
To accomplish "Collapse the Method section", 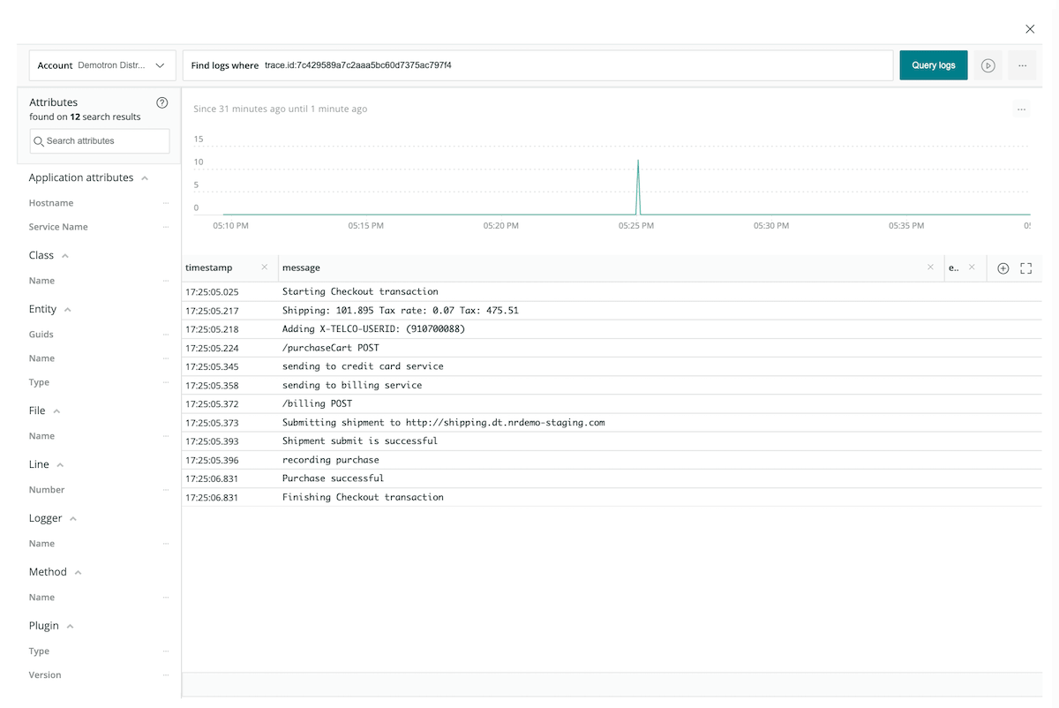I will coord(78,573).
